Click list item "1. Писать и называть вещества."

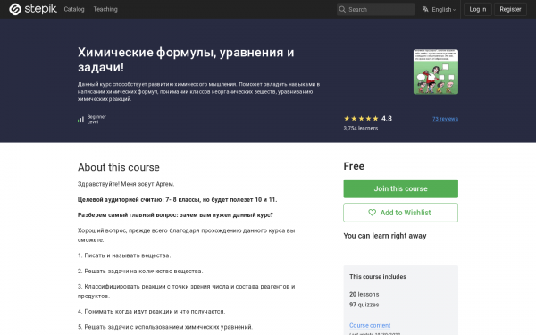124,255
